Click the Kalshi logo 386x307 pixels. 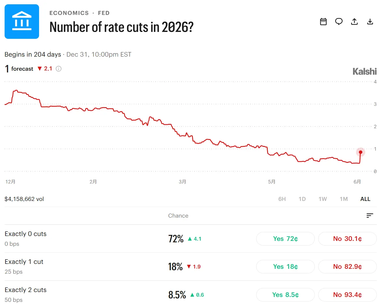[364, 71]
